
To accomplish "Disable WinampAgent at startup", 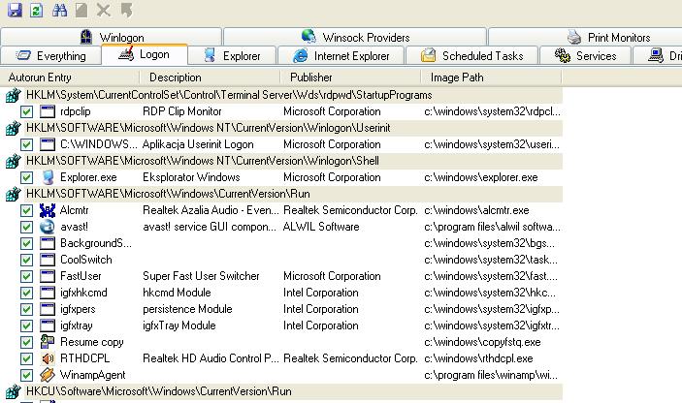I will (26, 376).
